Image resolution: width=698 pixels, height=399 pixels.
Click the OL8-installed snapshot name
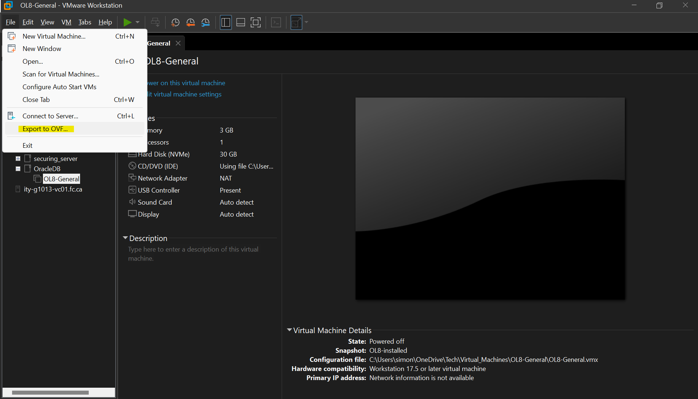[x=388, y=351]
